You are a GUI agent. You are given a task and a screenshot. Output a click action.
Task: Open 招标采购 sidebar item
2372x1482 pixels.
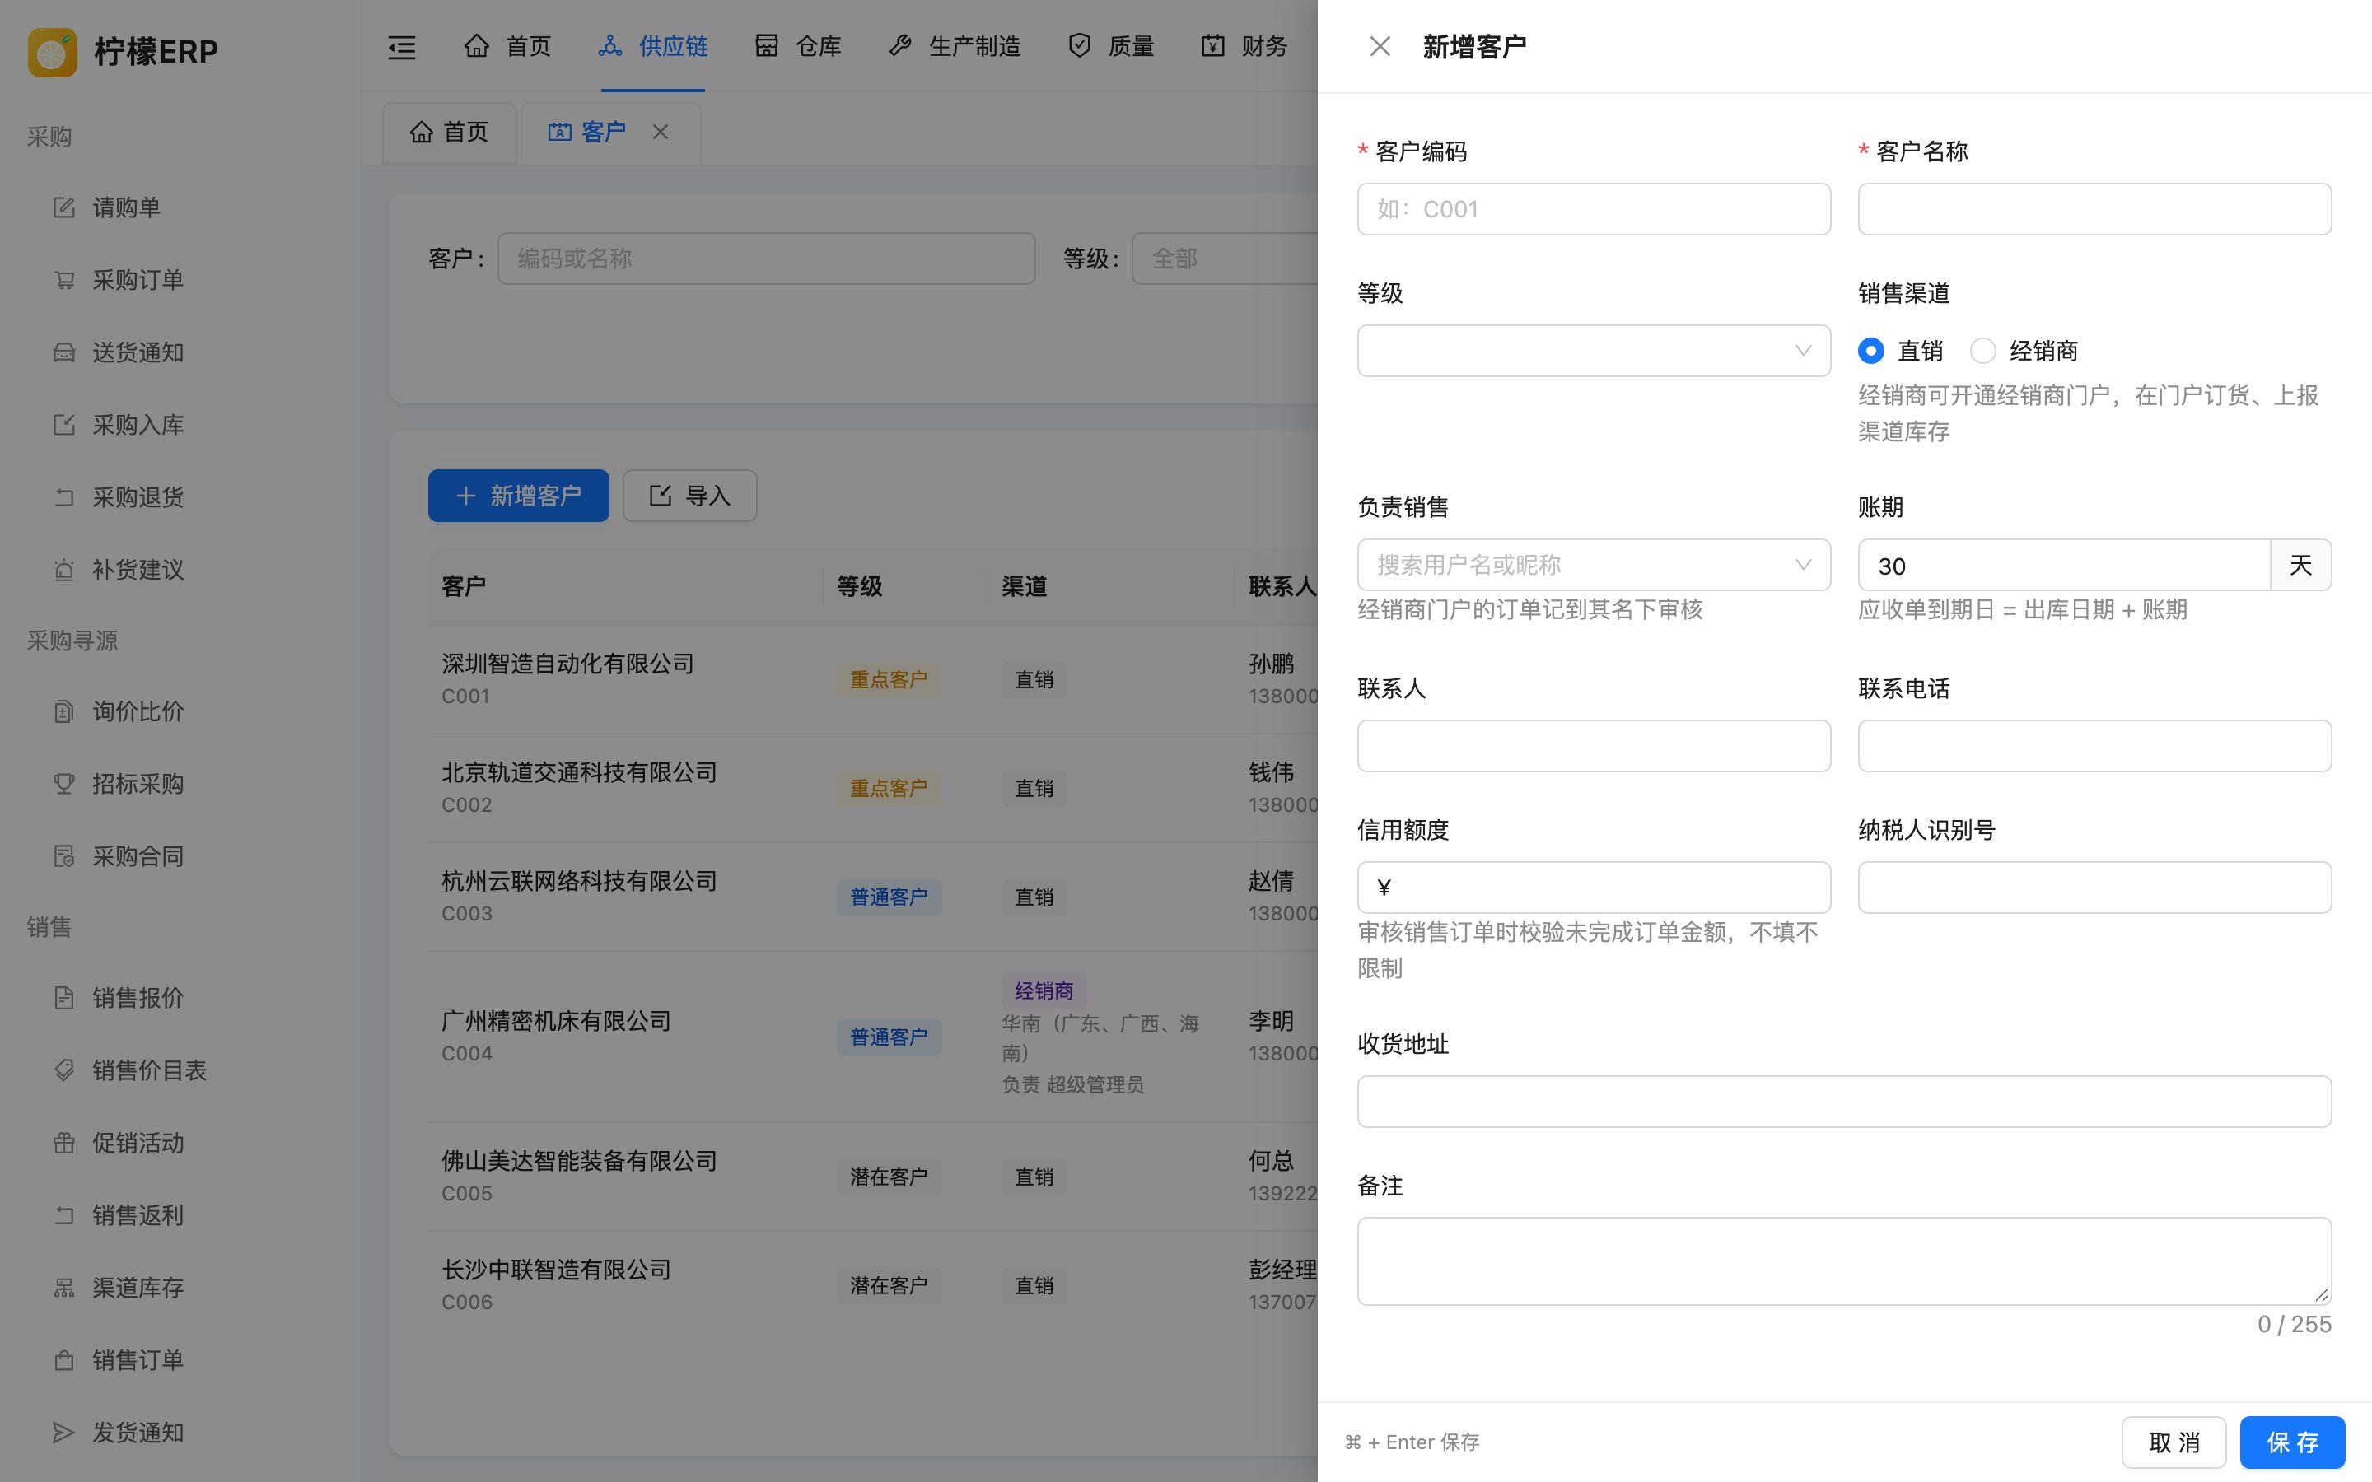pos(180,783)
